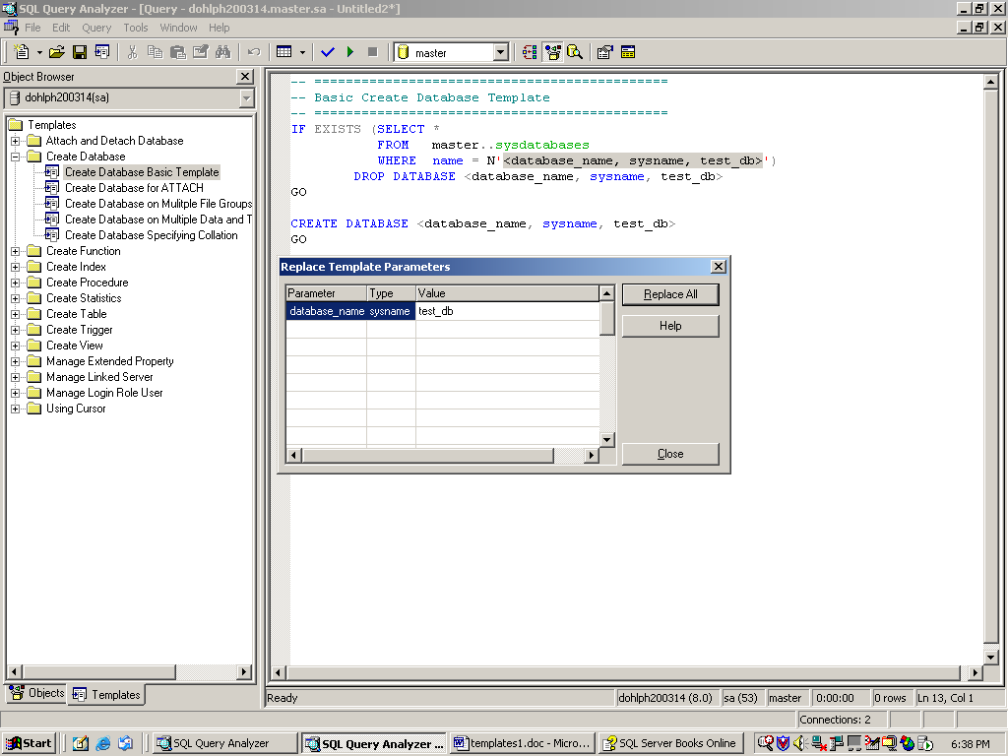This screenshot has width=1008, height=756.
Task: Click the Insert Template toolbar icon
Action: [101, 52]
